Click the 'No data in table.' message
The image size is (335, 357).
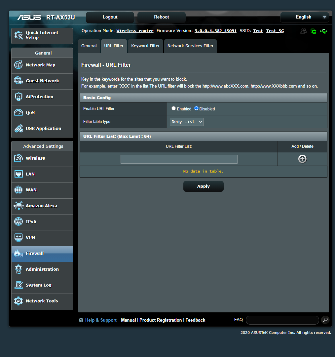click(203, 171)
